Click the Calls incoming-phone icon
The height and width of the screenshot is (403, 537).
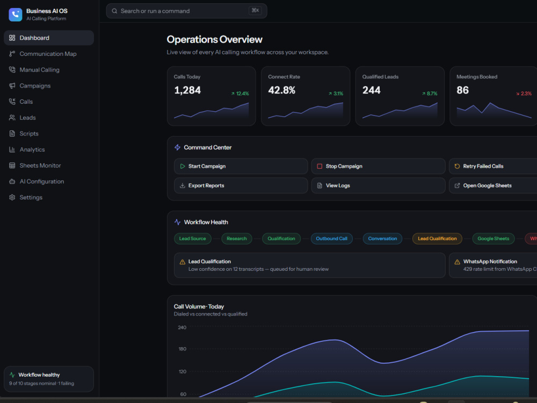(x=12, y=102)
